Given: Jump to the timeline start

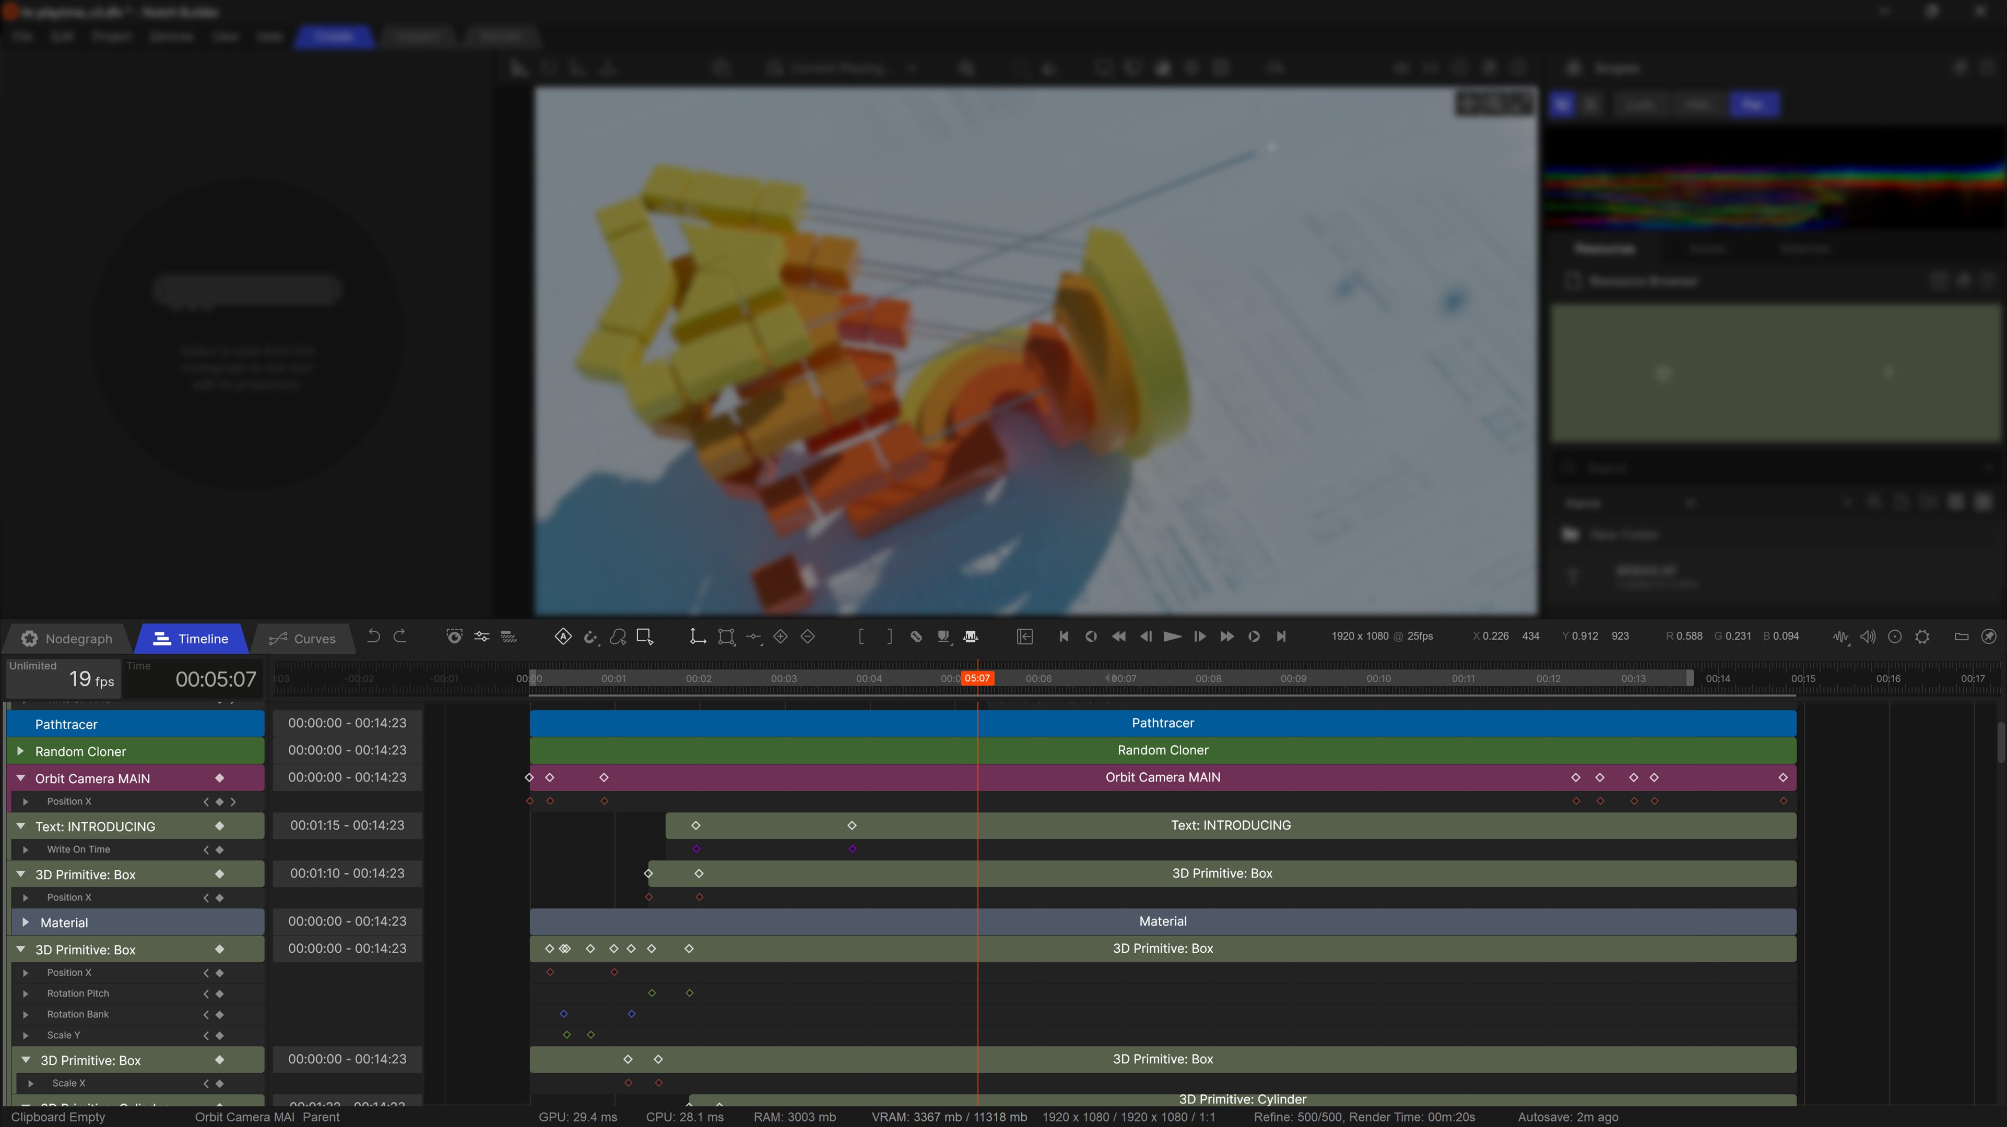Looking at the screenshot, I should coord(1064,637).
